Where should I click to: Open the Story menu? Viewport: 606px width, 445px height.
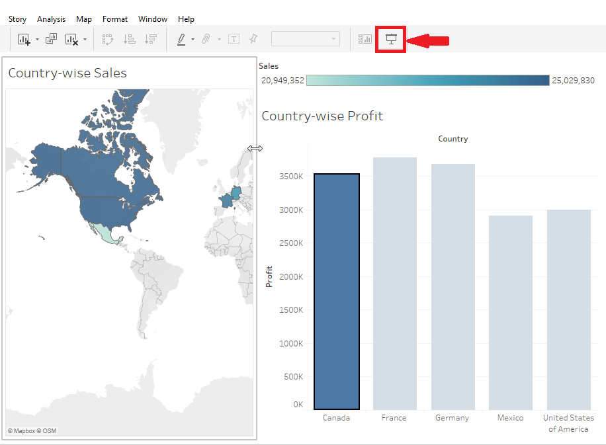(17, 19)
